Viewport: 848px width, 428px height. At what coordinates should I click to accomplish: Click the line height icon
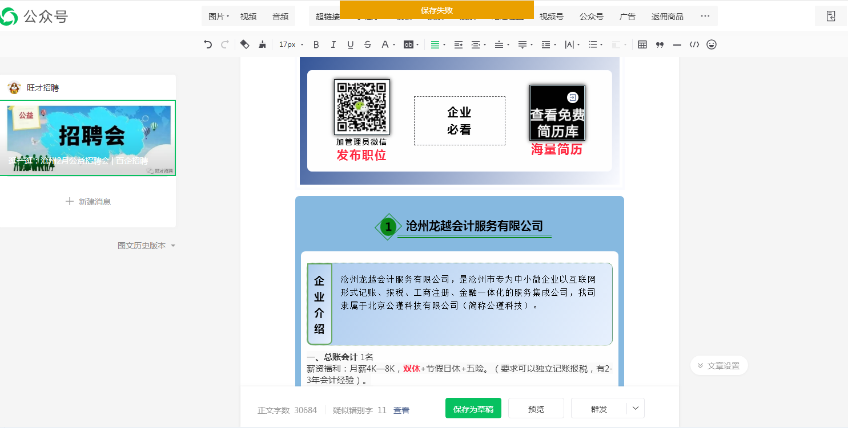[x=546, y=44]
